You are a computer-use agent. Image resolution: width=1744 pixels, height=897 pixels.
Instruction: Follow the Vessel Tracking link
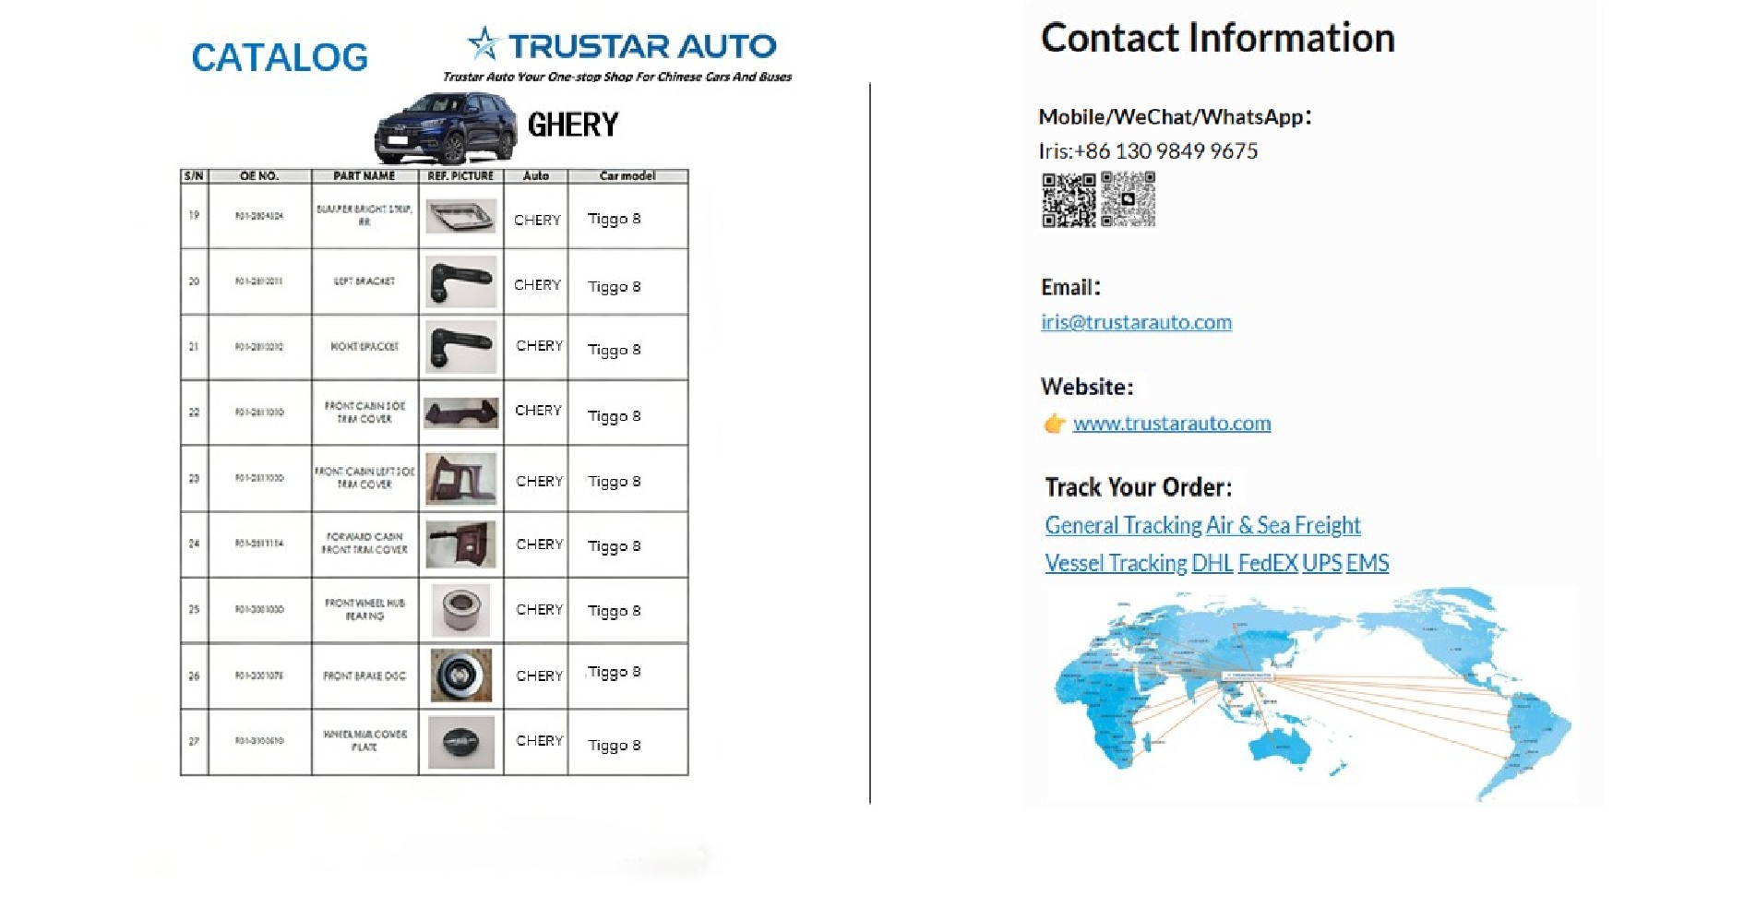pyautogui.click(x=1116, y=563)
